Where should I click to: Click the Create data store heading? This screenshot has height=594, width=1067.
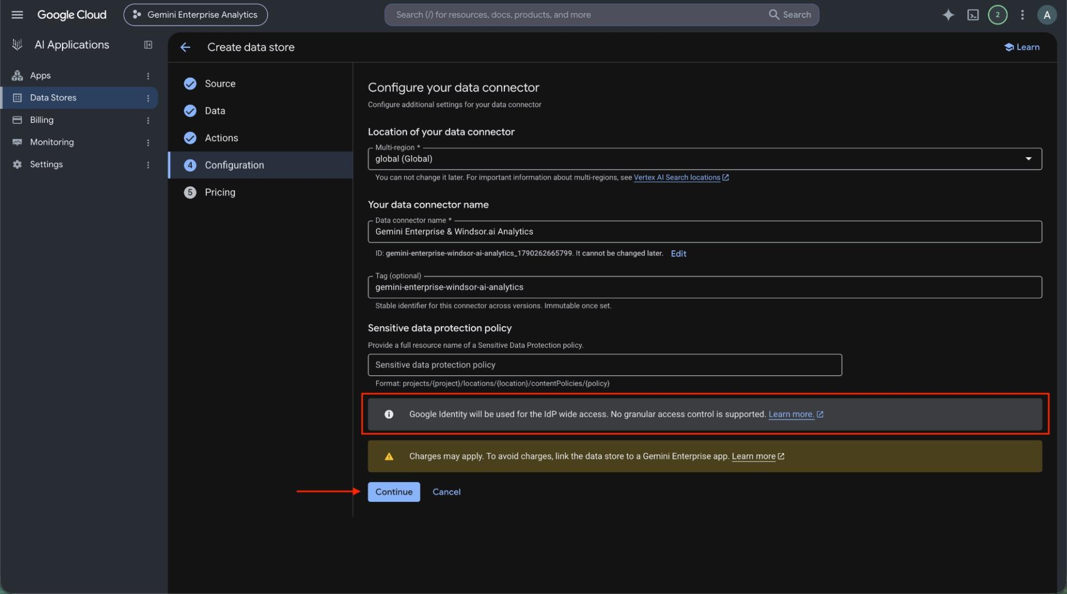[x=251, y=47]
